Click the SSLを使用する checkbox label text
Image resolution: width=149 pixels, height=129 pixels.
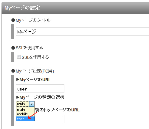click(x=35, y=57)
